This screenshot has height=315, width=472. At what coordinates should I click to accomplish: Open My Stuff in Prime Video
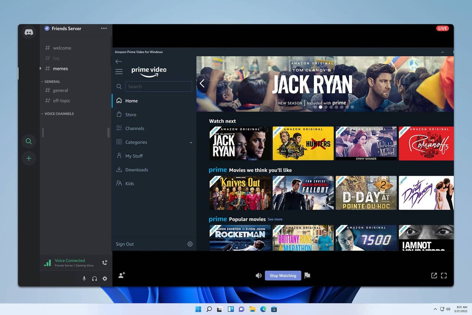154,156
